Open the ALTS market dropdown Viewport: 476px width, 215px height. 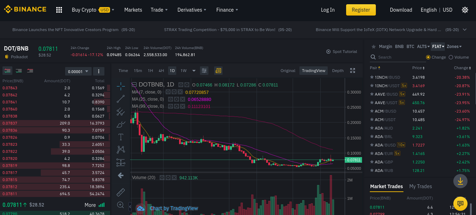pos(423,47)
